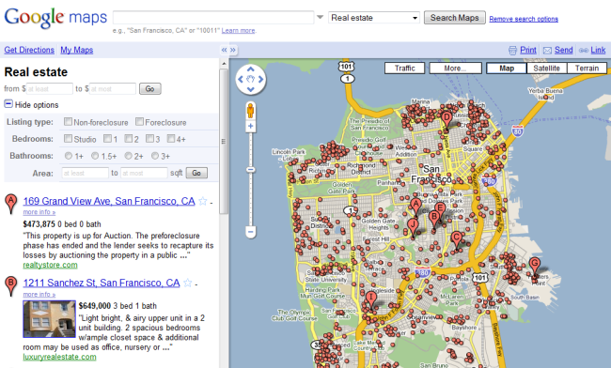Open My Maps
Image resolution: width=611 pixels, height=368 pixels.
coord(77,50)
